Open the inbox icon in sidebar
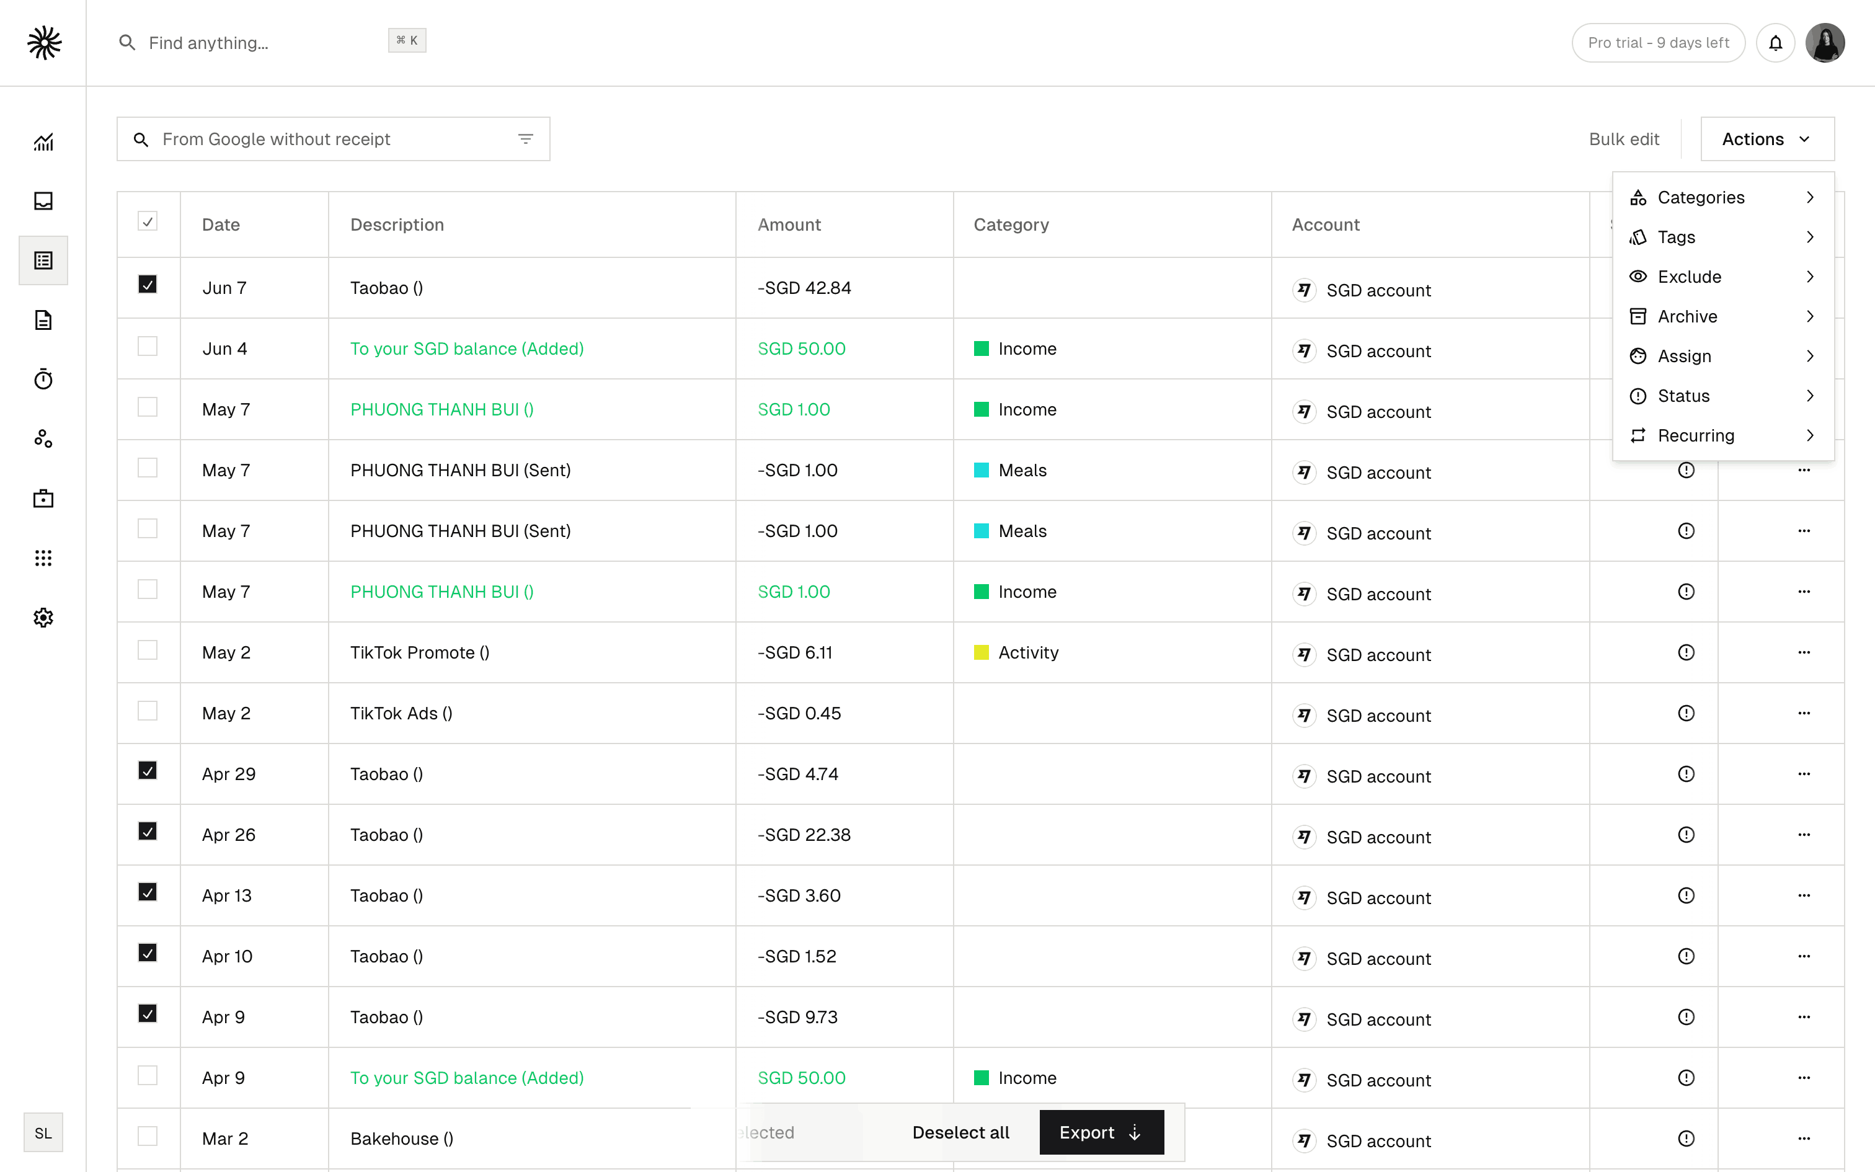Screen dimensions: 1875x1172 (x=43, y=202)
